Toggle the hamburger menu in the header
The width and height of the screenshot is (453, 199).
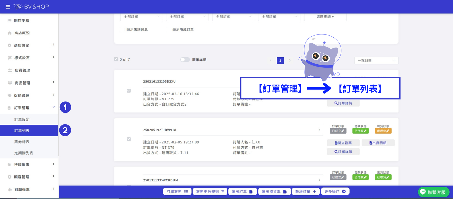point(8,7)
